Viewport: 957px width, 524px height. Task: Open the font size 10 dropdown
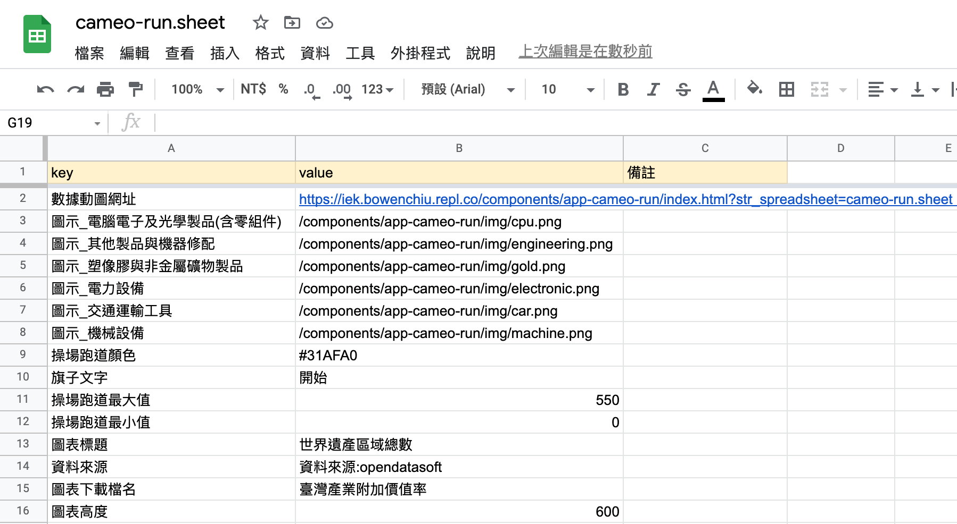(567, 89)
